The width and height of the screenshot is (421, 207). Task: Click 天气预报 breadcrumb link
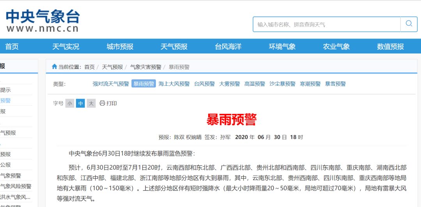pyautogui.click(x=112, y=67)
